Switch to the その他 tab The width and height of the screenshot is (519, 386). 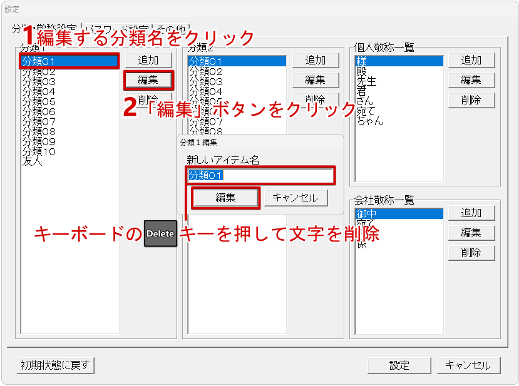click(172, 29)
